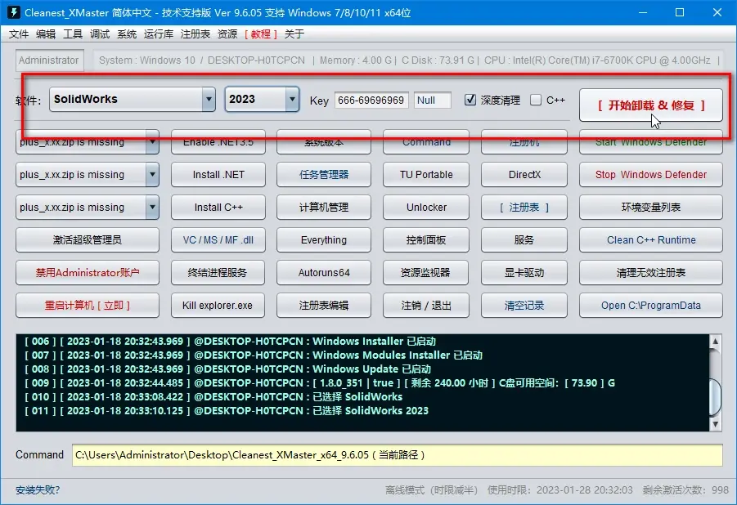Viewport: 737px width, 505px height.
Task: Click 开始卸载 & 修复 button
Action: coord(651,105)
